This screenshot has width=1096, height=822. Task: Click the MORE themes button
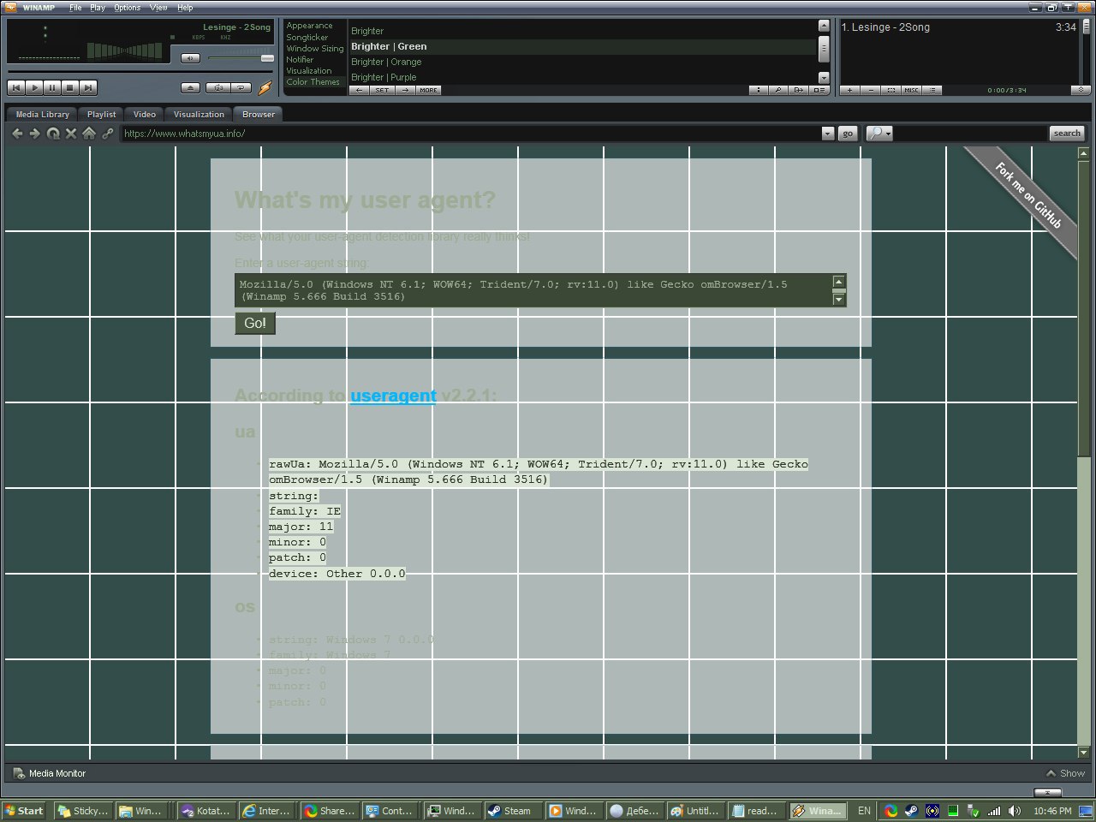428,90
